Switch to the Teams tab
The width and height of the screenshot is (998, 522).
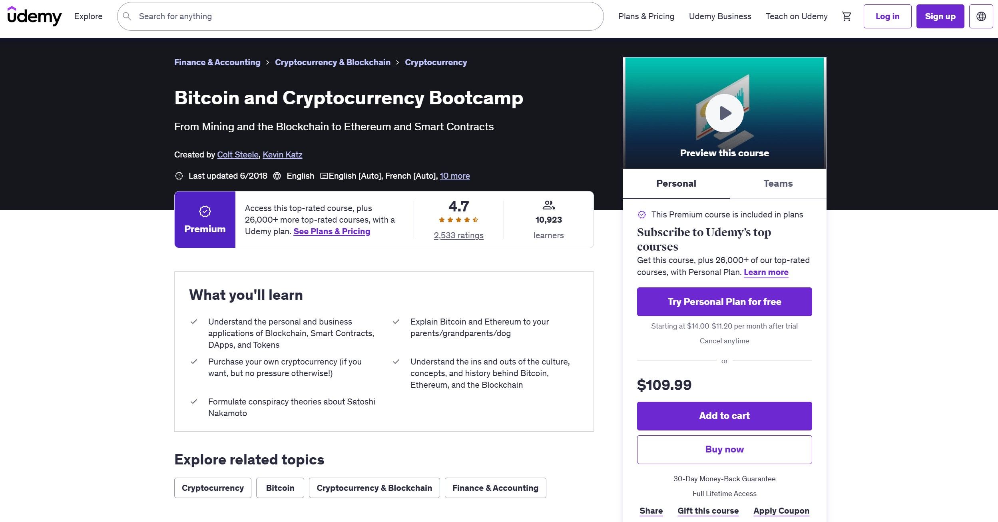click(x=778, y=183)
